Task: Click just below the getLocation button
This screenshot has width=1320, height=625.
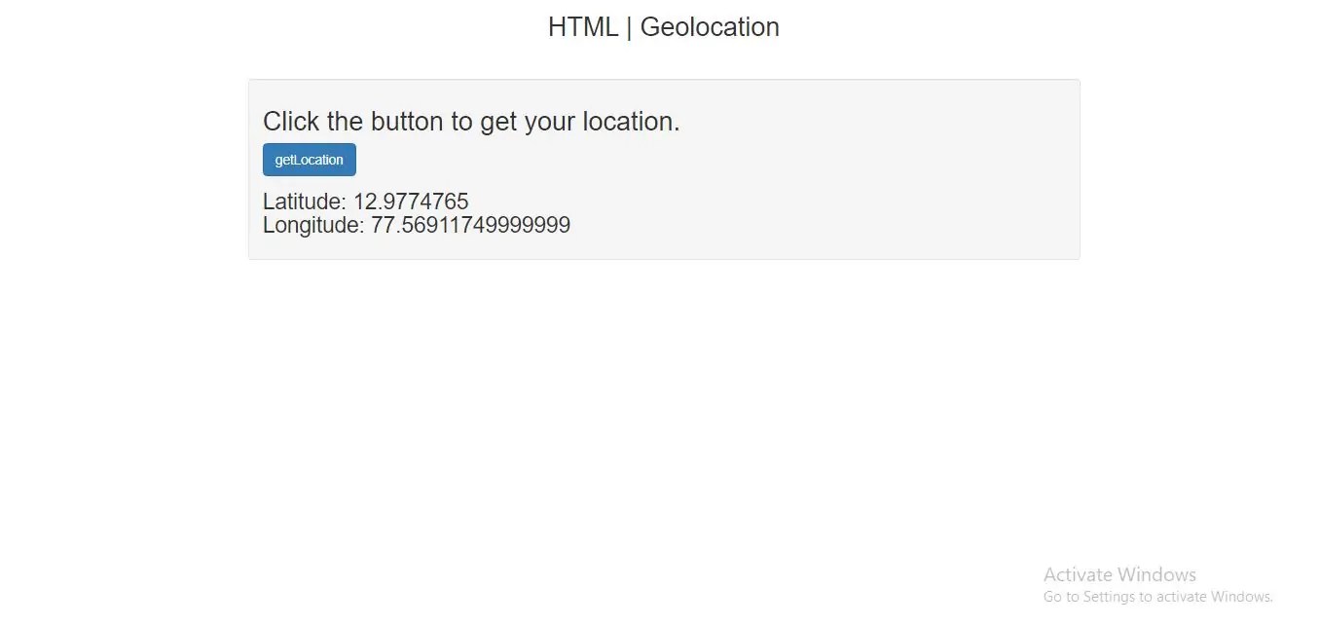Action: [309, 183]
